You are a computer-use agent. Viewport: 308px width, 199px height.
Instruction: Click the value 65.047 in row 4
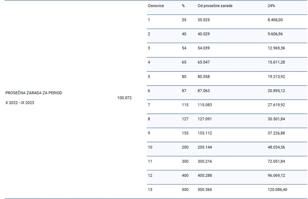coord(204,62)
